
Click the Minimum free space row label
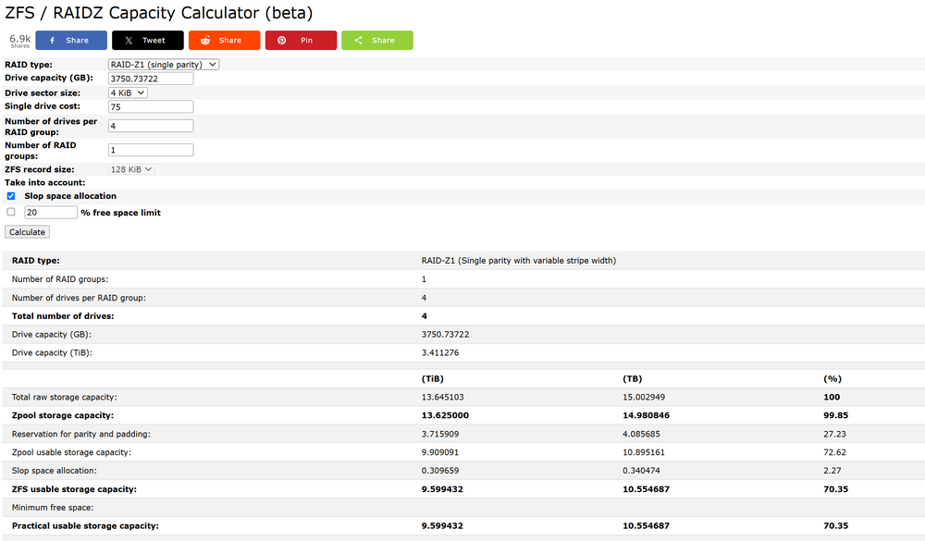(x=53, y=508)
